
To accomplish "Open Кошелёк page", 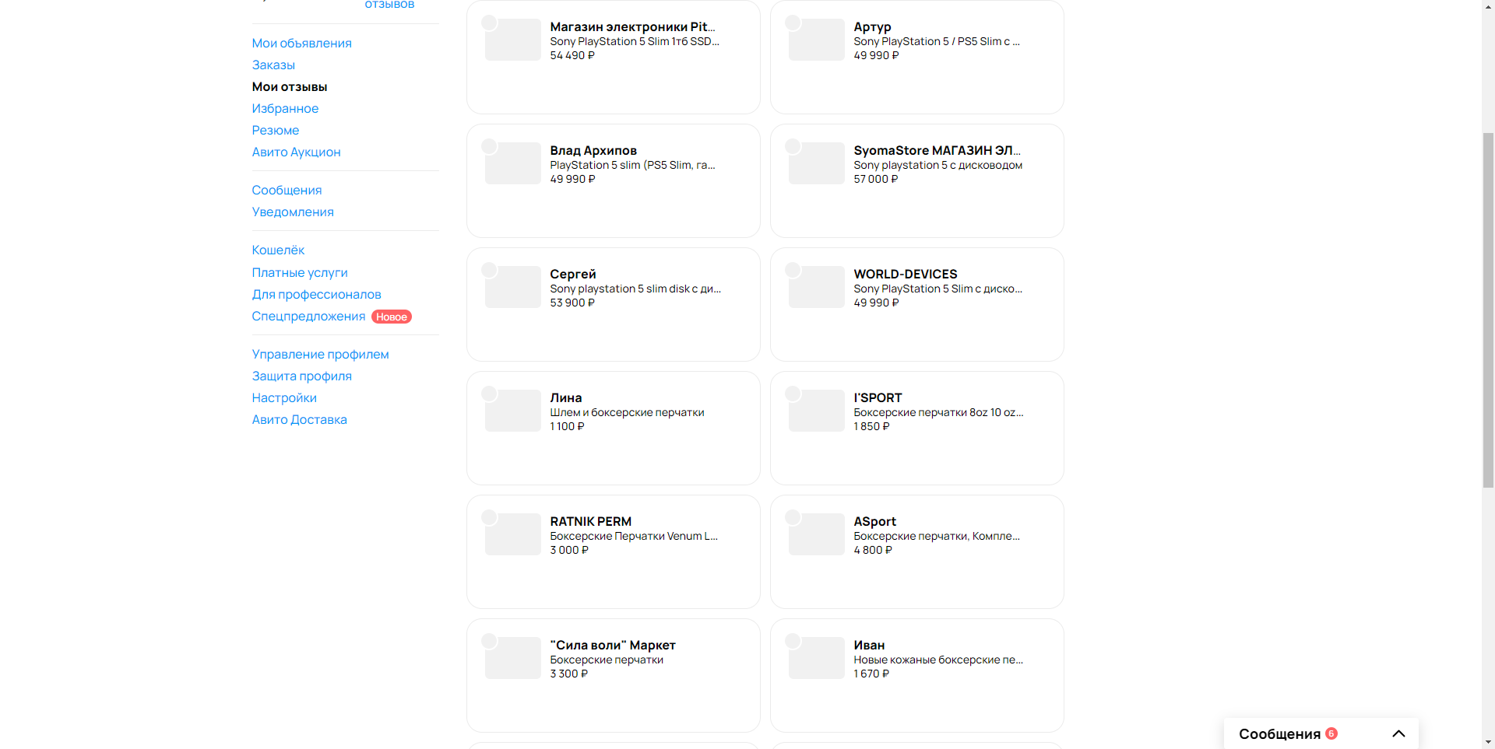I will (x=278, y=250).
